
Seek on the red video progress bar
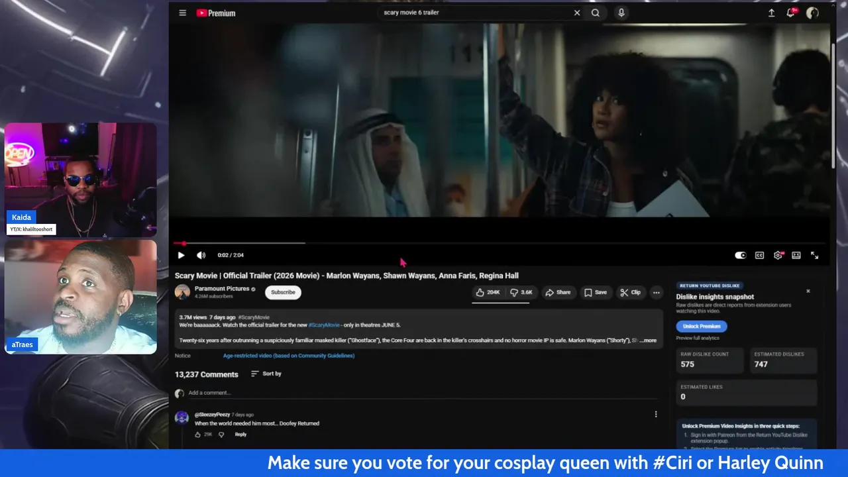[500, 243]
